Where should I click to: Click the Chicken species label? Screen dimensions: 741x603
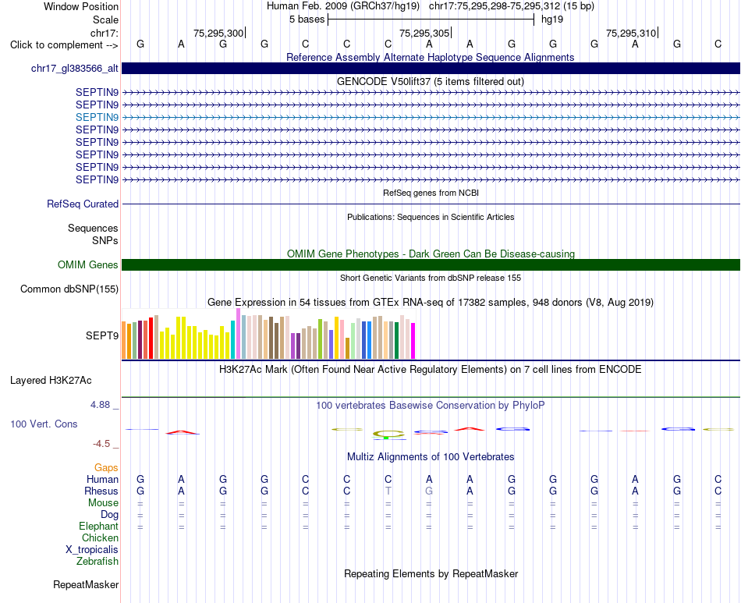(x=100, y=537)
